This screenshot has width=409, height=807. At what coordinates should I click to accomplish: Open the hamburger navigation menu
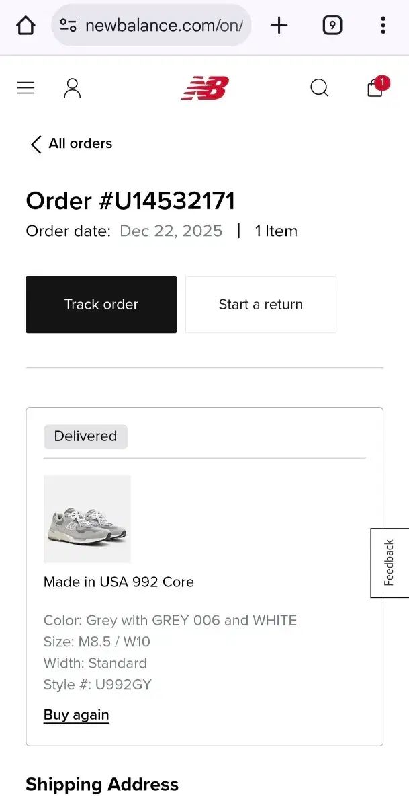26,88
